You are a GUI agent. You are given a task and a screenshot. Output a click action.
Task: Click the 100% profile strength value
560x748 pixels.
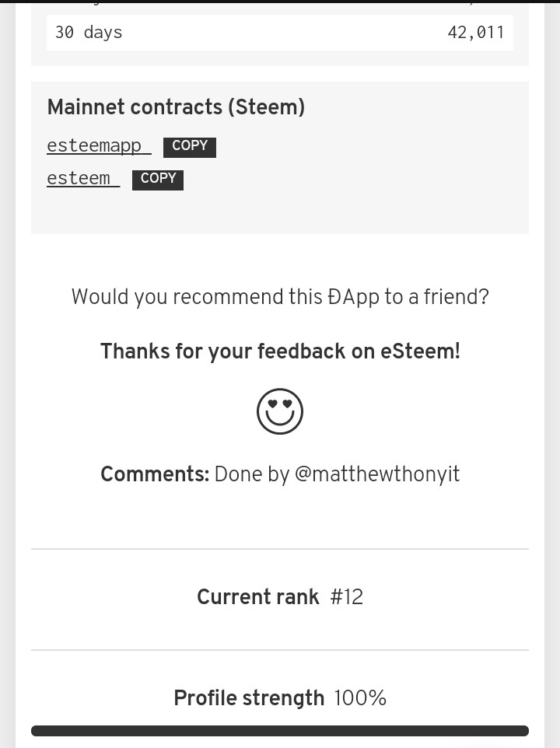(x=360, y=698)
